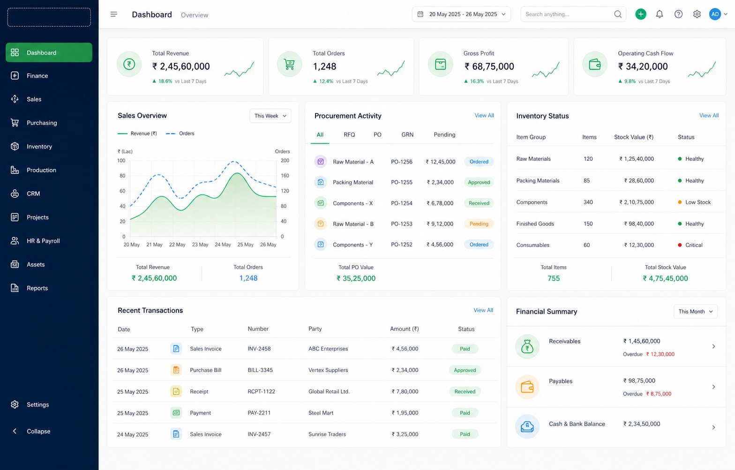The height and width of the screenshot is (470, 735).
Task: Click the Cash & Bank Balance icon
Action: coord(527,427)
